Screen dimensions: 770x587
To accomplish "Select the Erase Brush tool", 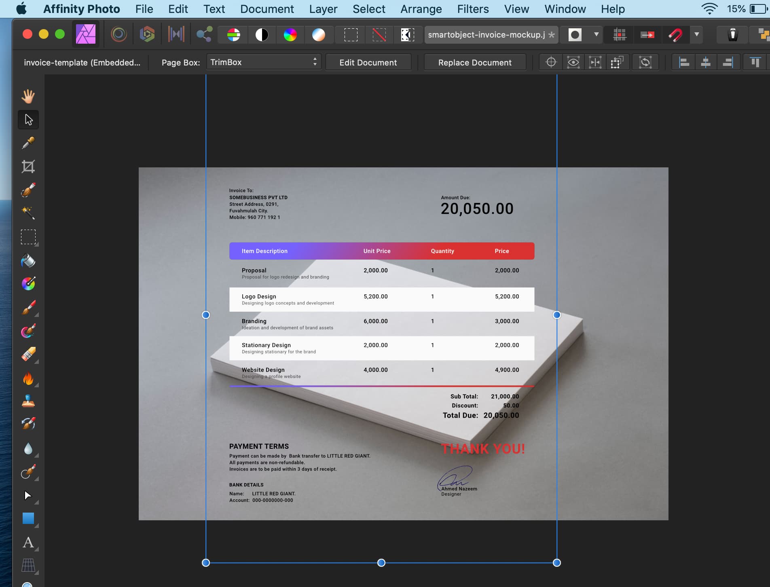I will click(x=28, y=355).
